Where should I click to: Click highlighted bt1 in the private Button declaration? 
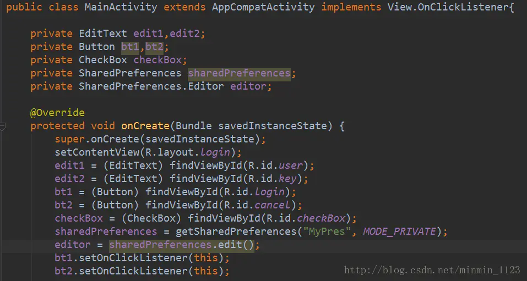(130, 47)
